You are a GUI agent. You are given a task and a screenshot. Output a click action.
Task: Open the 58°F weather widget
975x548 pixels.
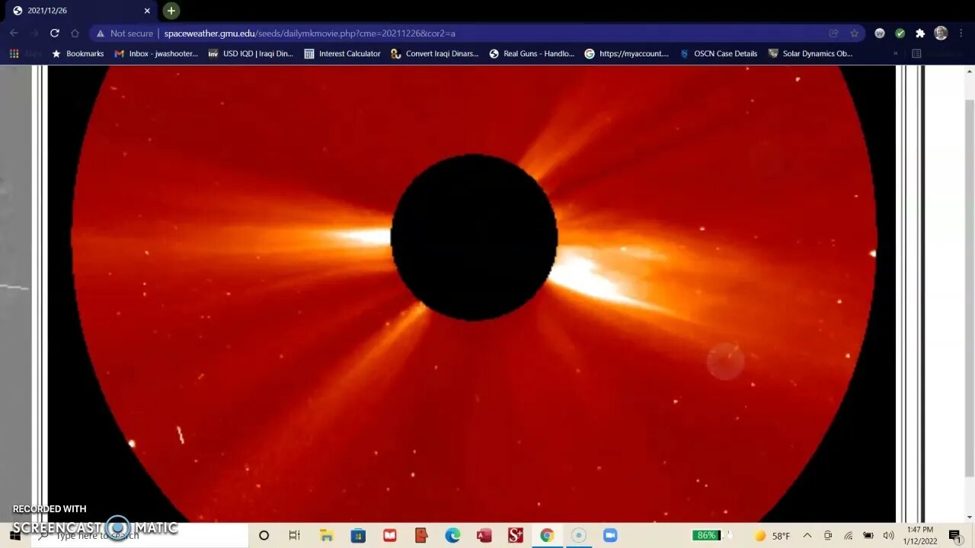[772, 536]
